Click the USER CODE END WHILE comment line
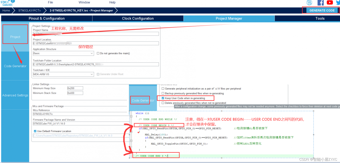 158,119
